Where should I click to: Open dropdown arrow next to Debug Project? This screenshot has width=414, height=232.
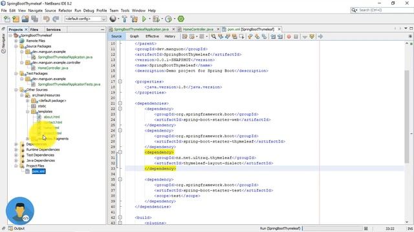click(162, 19)
